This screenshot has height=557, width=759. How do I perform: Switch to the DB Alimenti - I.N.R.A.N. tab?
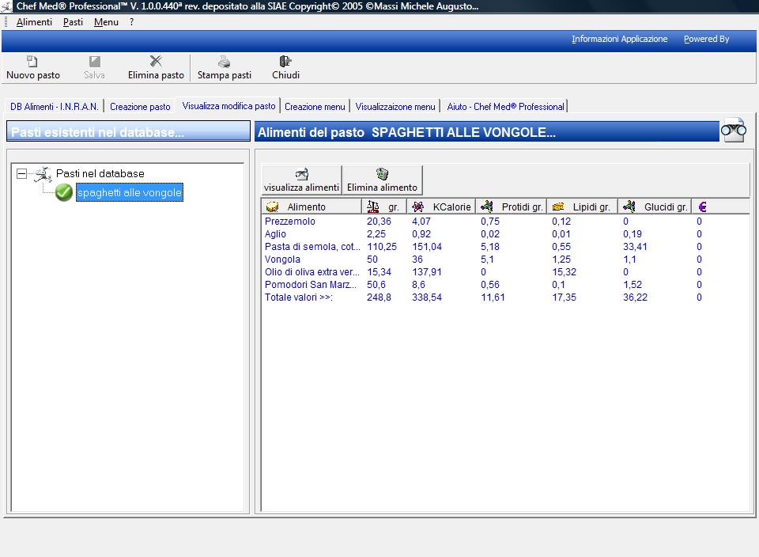55,107
